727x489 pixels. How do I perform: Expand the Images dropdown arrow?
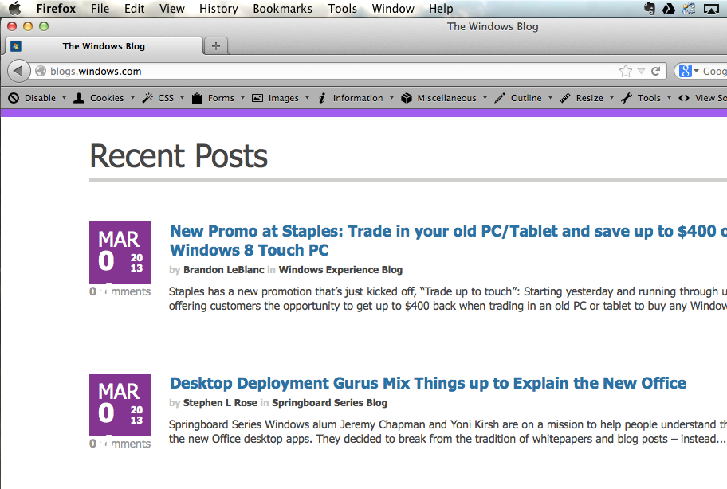pos(307,98)
